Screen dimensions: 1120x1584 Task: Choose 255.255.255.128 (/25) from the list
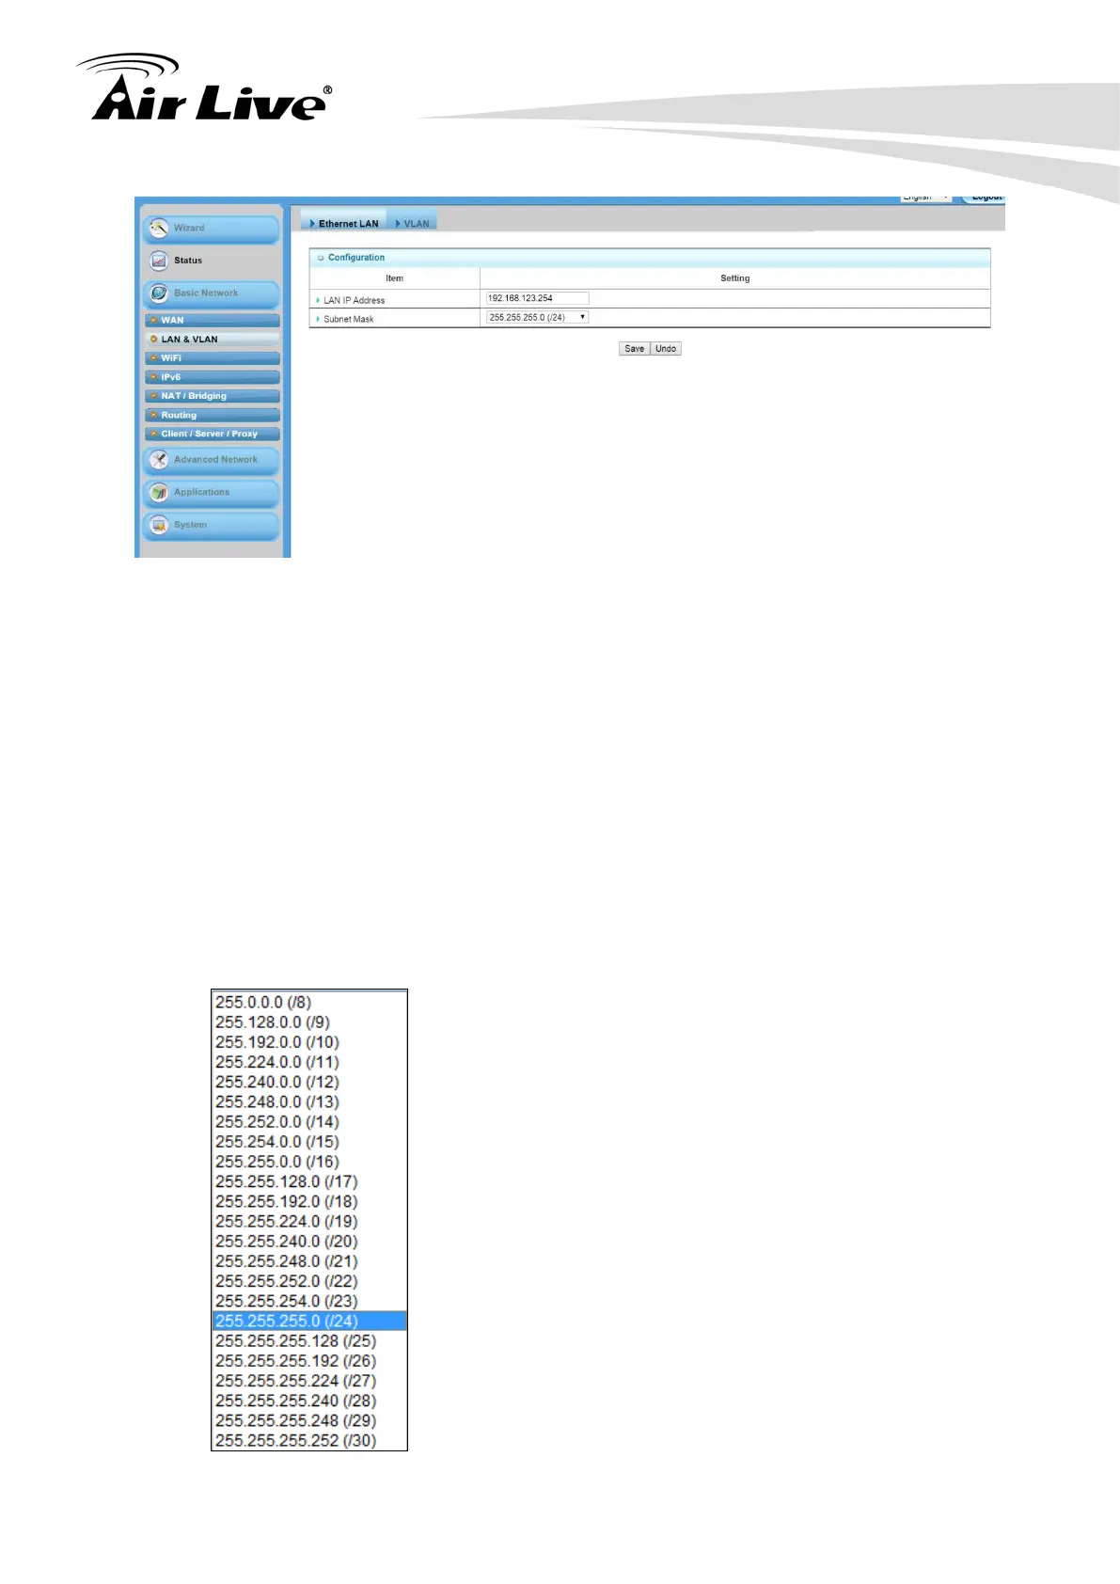coord(295,1340)
